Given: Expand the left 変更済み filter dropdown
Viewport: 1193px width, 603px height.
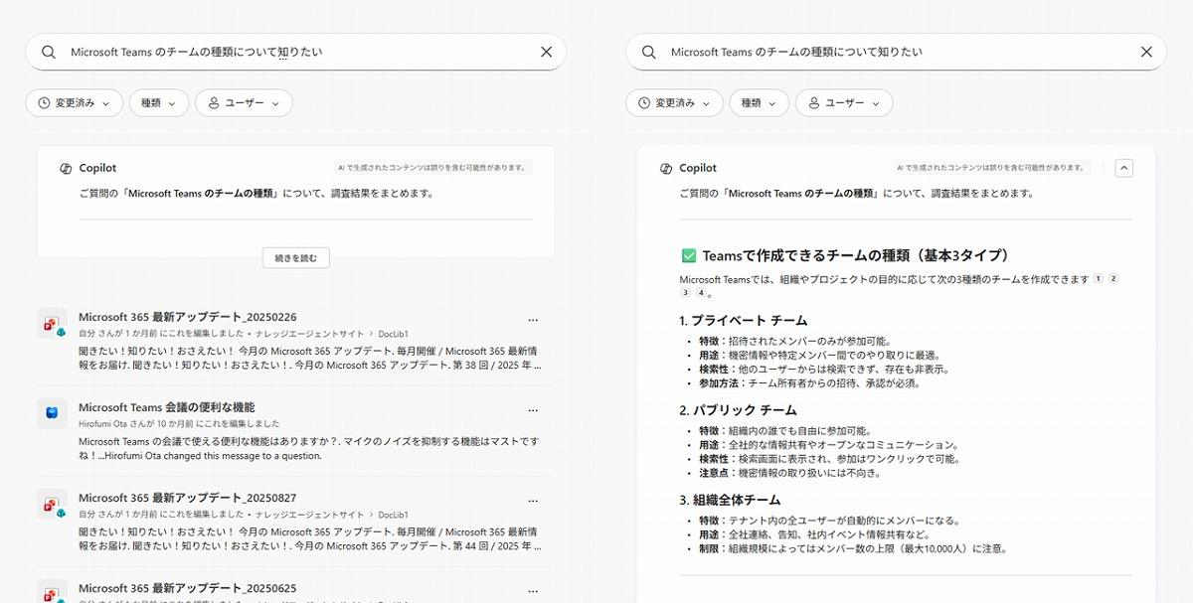Looking at the screenshot, I should pyautogui.click(x=75, y=102).
